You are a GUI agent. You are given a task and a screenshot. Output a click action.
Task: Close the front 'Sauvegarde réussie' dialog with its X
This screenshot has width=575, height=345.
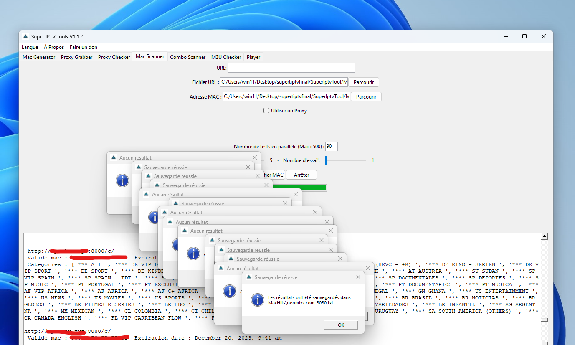click(358, 277)
